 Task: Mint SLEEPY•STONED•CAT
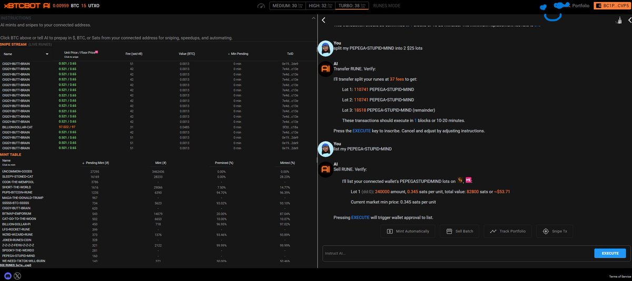[x=17, y=177]
